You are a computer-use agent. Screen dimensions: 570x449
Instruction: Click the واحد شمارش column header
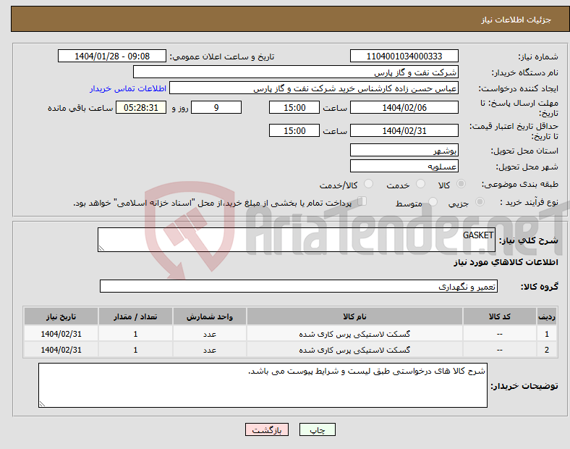[209, 316]
